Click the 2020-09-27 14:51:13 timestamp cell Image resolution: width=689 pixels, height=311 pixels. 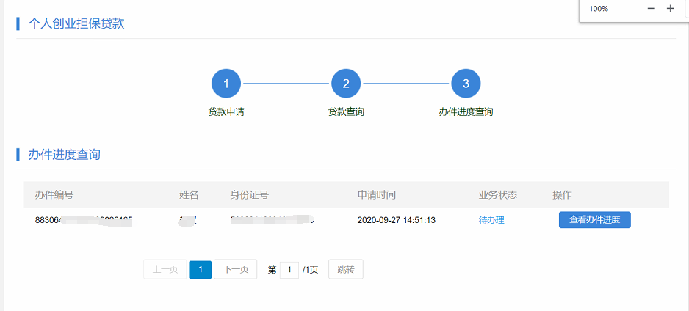tap(397, 220)
